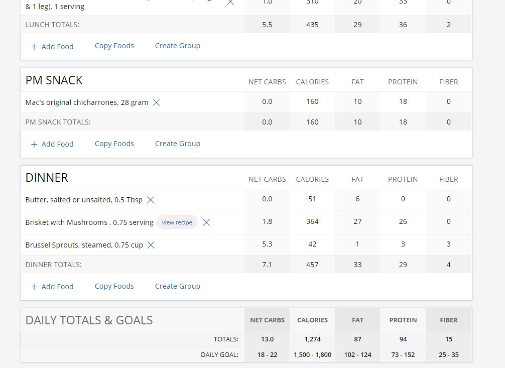This screenshot has height=368, width=505.
Task: Click plus icon Add Food in Lunch
Action: (34, 47)
